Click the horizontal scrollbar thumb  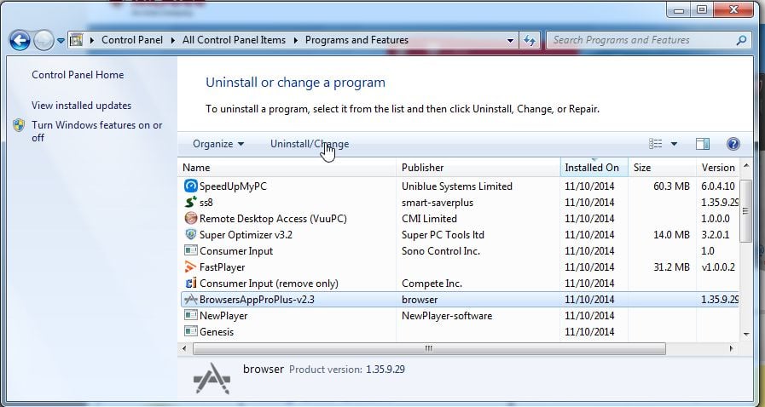coord(429,348)
